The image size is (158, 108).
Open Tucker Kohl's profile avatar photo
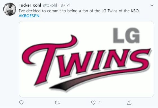(x=10, y=9)
